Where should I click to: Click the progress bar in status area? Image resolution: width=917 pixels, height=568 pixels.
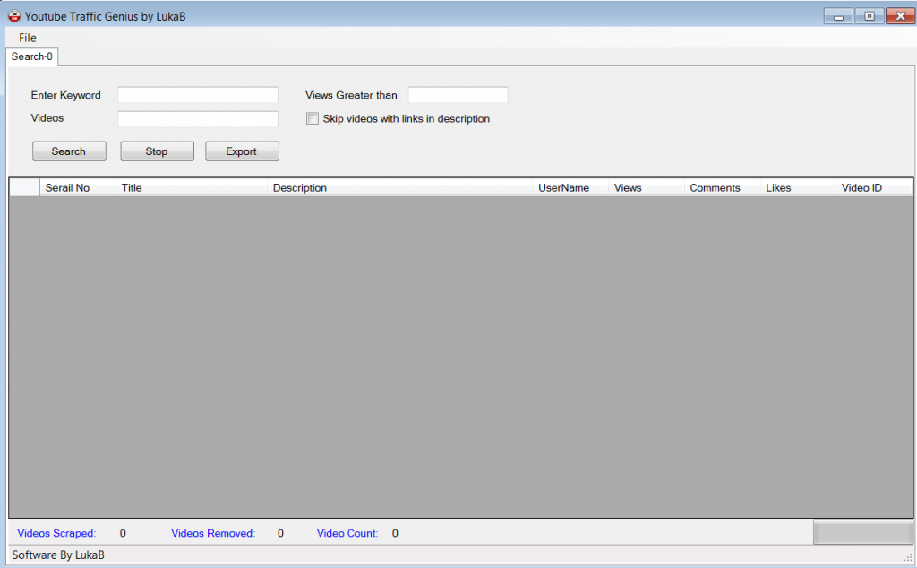pyautogui.click(x=862, y=533)
